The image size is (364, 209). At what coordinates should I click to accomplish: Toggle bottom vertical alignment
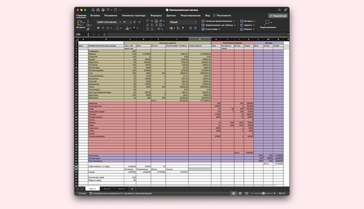pos(156,21)
